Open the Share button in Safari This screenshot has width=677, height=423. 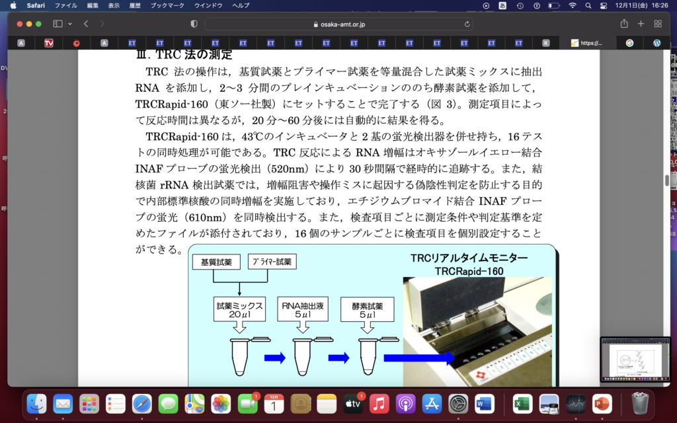[x=624, y=24]
